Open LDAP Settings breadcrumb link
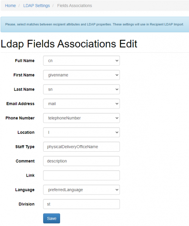Viewport: 189px width, 226px height. tap(37, 6)
